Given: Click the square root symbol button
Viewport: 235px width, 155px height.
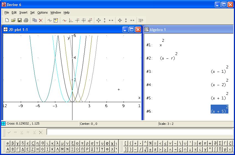Looking at the screenshot, I should tap(145, 149).
